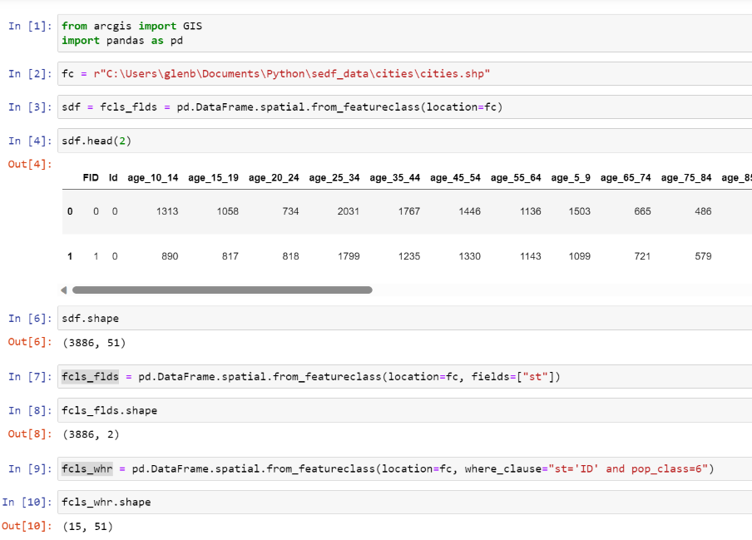Click the age_10_14 column header
This screenshot has height=540, width=752.
(x=155, y=178)
